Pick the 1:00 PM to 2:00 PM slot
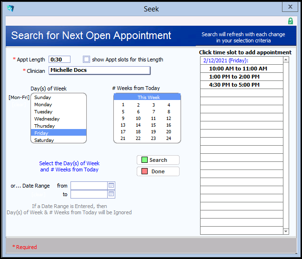This screenshot has width=302, height=259. tap(234, 77)
